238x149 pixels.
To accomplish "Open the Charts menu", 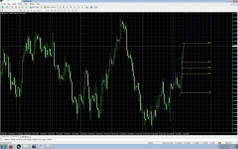I will [20, 4].
